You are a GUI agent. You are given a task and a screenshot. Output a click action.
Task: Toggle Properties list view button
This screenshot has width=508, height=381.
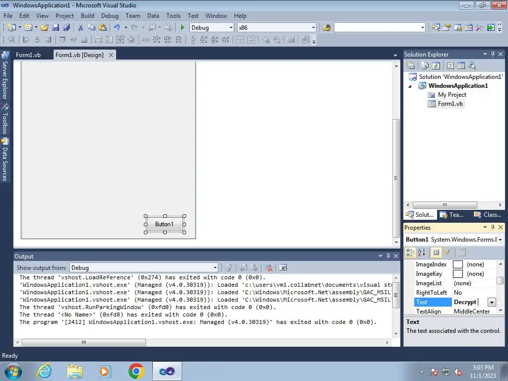[x=436, y=253]
